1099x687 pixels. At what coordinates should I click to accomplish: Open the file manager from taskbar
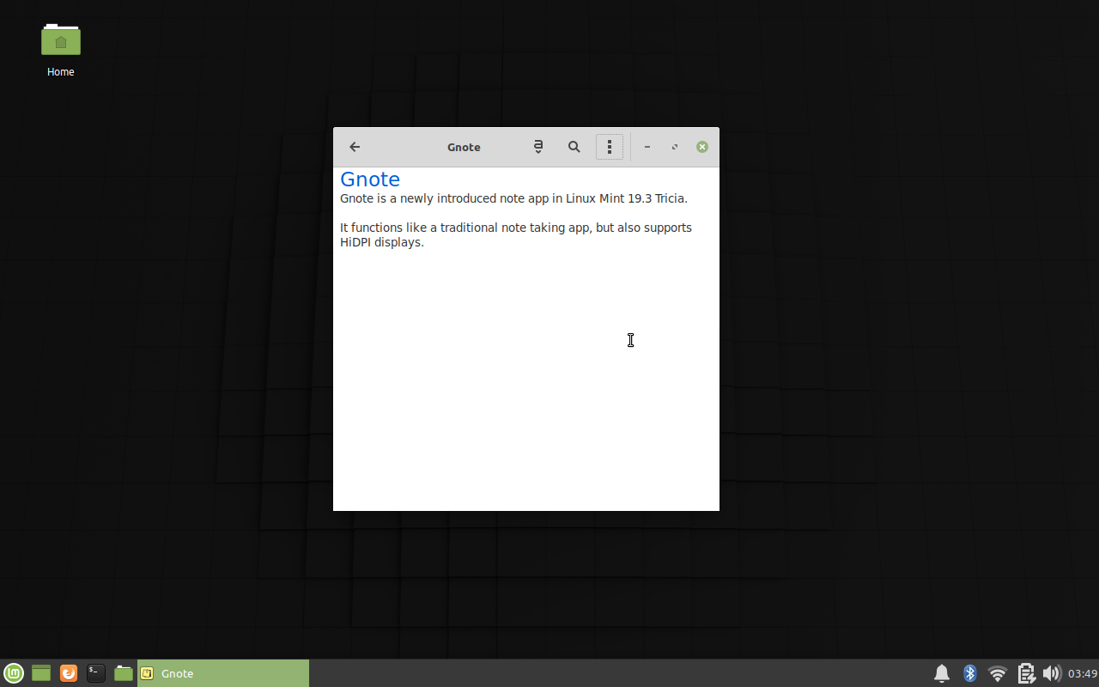124,673
